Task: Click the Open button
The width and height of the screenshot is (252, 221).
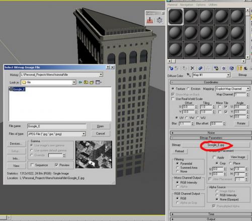Action: coord(101,126)
